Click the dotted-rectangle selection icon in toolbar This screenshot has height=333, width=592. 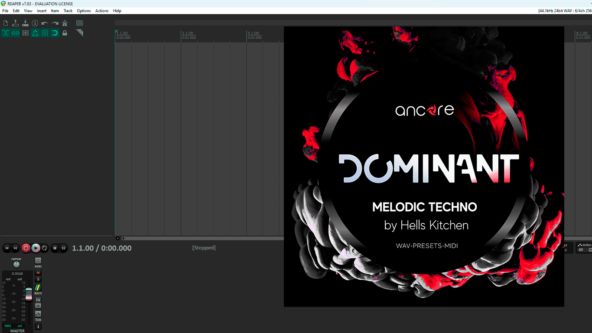[80, 23]
